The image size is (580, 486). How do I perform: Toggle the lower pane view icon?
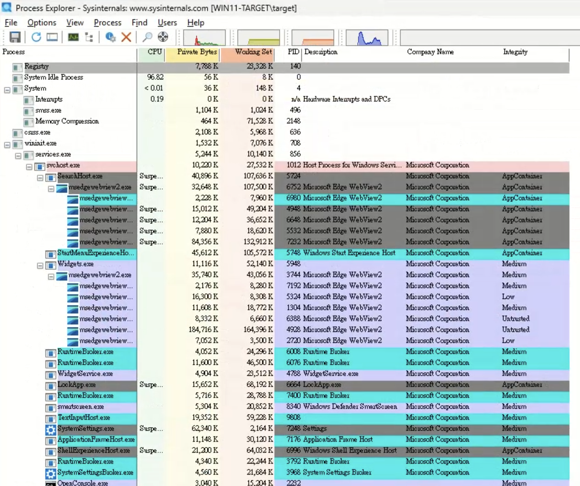[52, 37]
